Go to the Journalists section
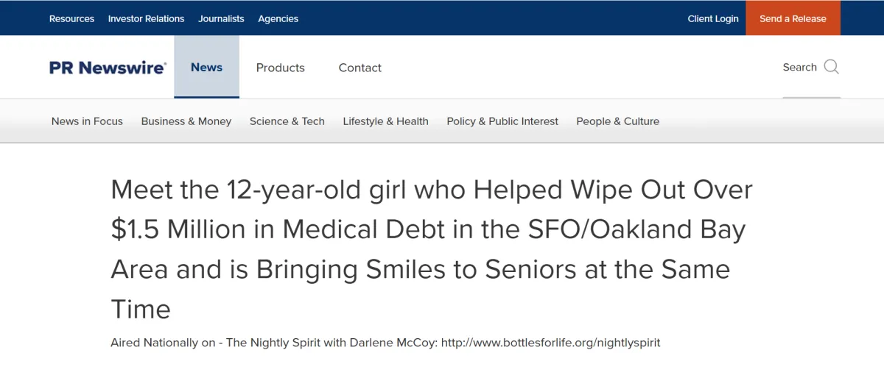Screen dimensions: 884x375 [221, 18]
